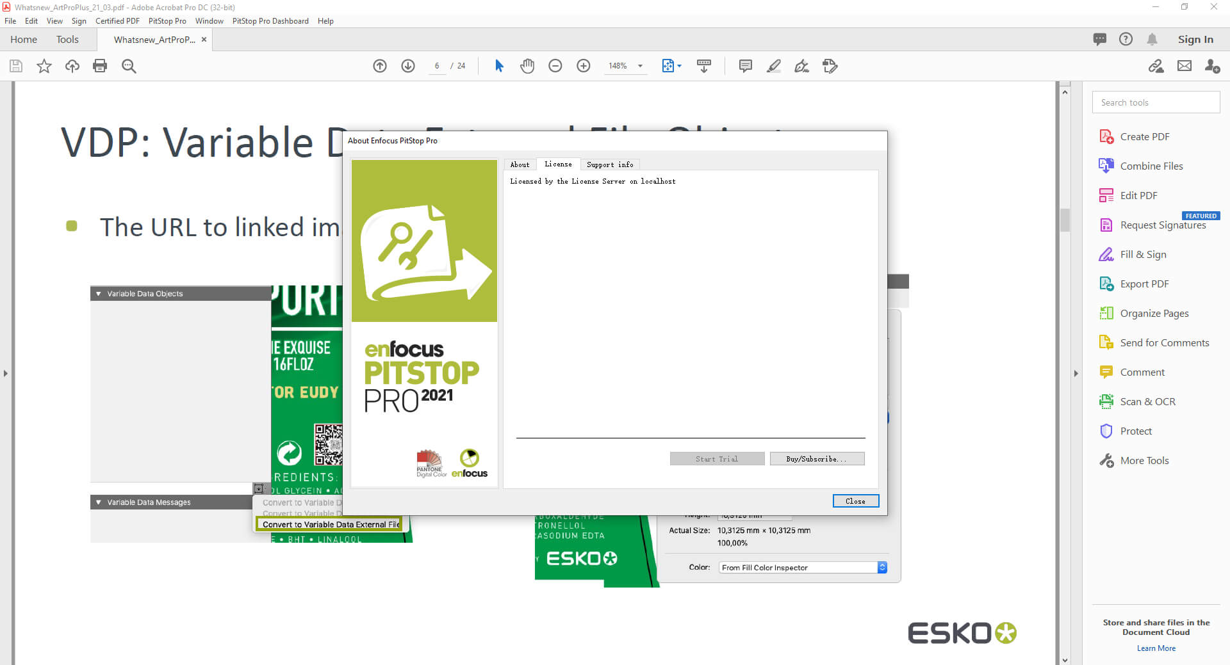
Task: Zoom in with the plus icon
Action: [x=584, y=66]
